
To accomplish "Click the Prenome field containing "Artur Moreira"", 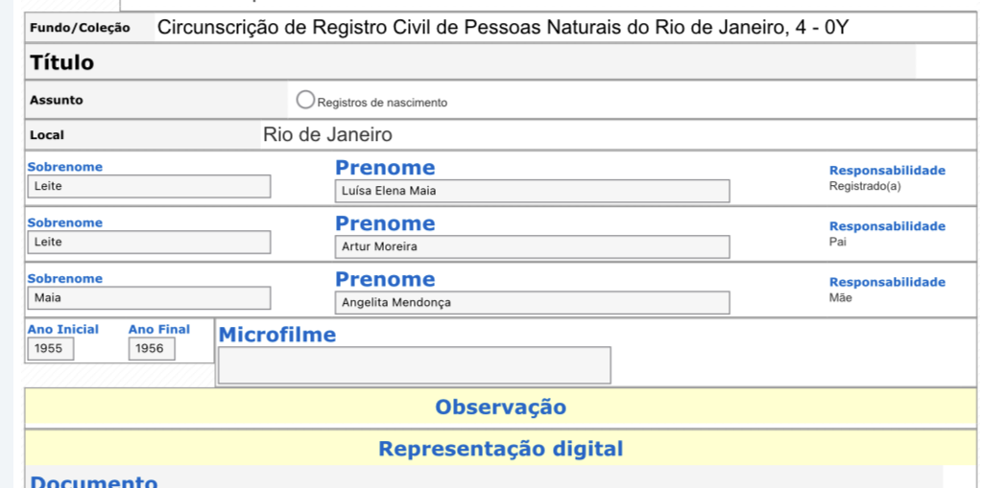I will coord(532,246).
